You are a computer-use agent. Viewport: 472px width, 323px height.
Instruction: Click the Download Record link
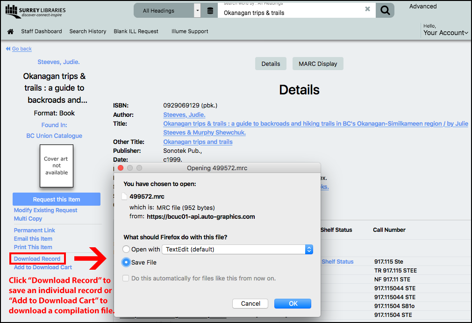point(37,259)
